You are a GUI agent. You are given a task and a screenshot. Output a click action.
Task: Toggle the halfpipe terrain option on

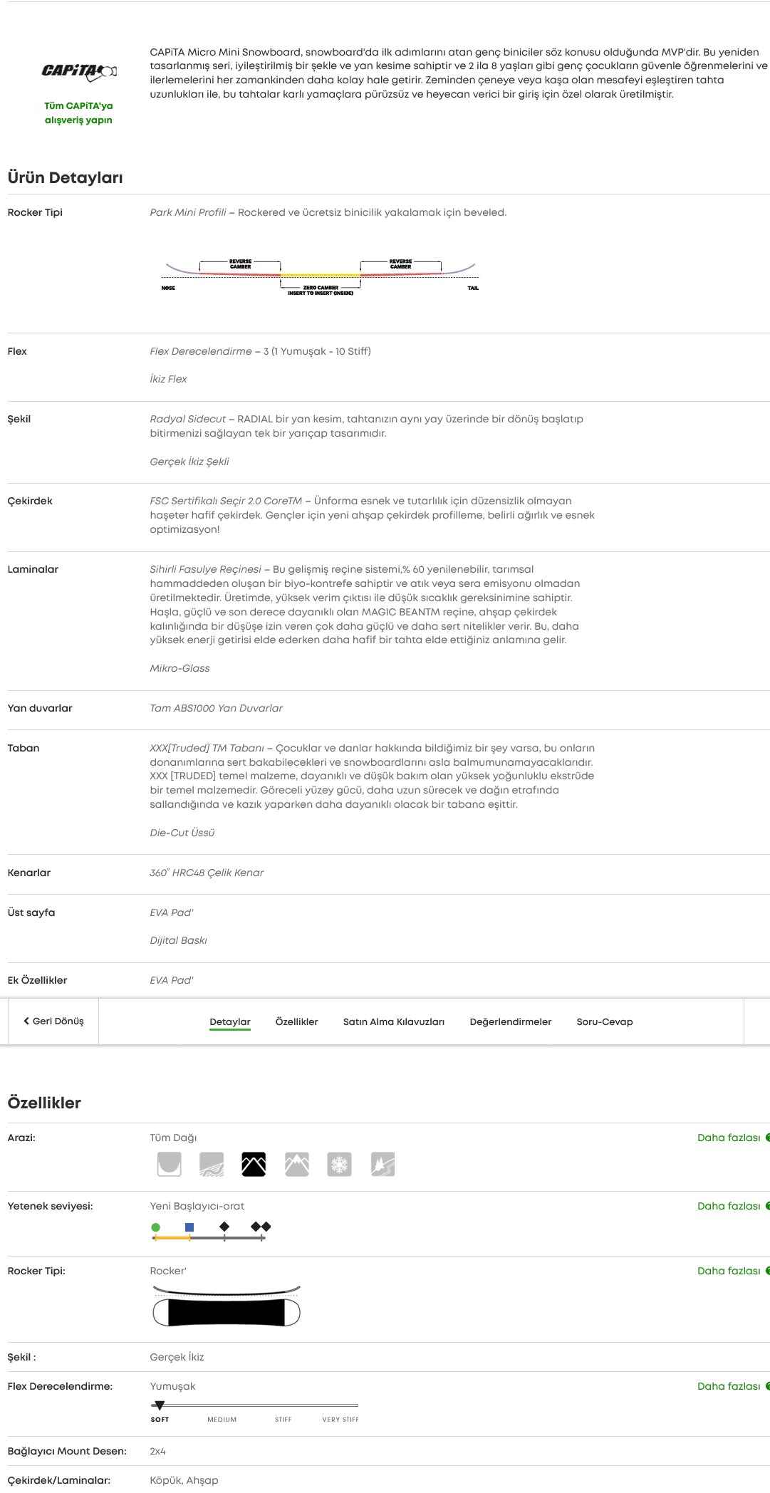pyautogui.click(x=168, y=1163)
